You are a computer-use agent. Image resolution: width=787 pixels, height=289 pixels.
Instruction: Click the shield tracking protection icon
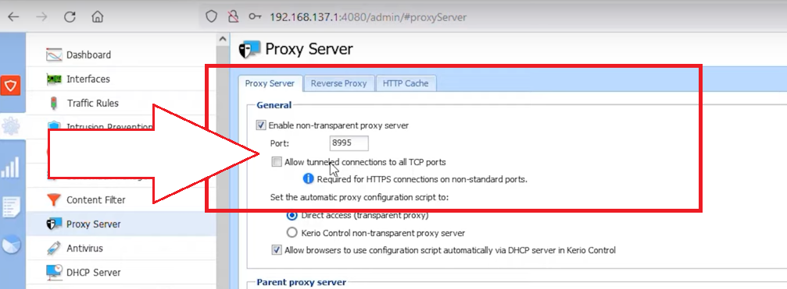(211, 17)
